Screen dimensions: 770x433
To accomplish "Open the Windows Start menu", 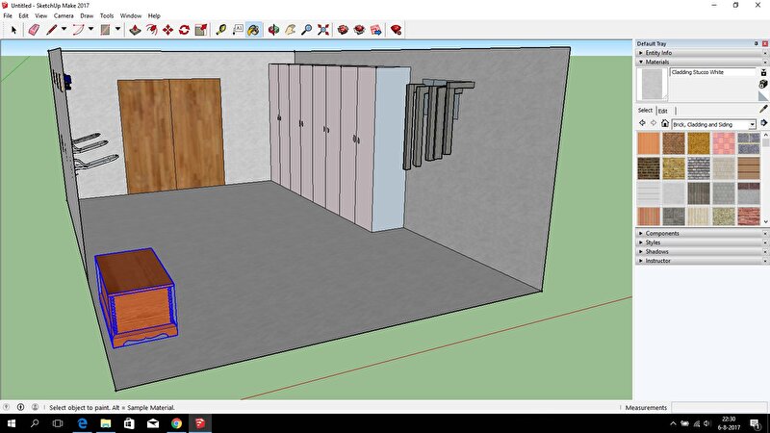I will (x=11, y=423).
